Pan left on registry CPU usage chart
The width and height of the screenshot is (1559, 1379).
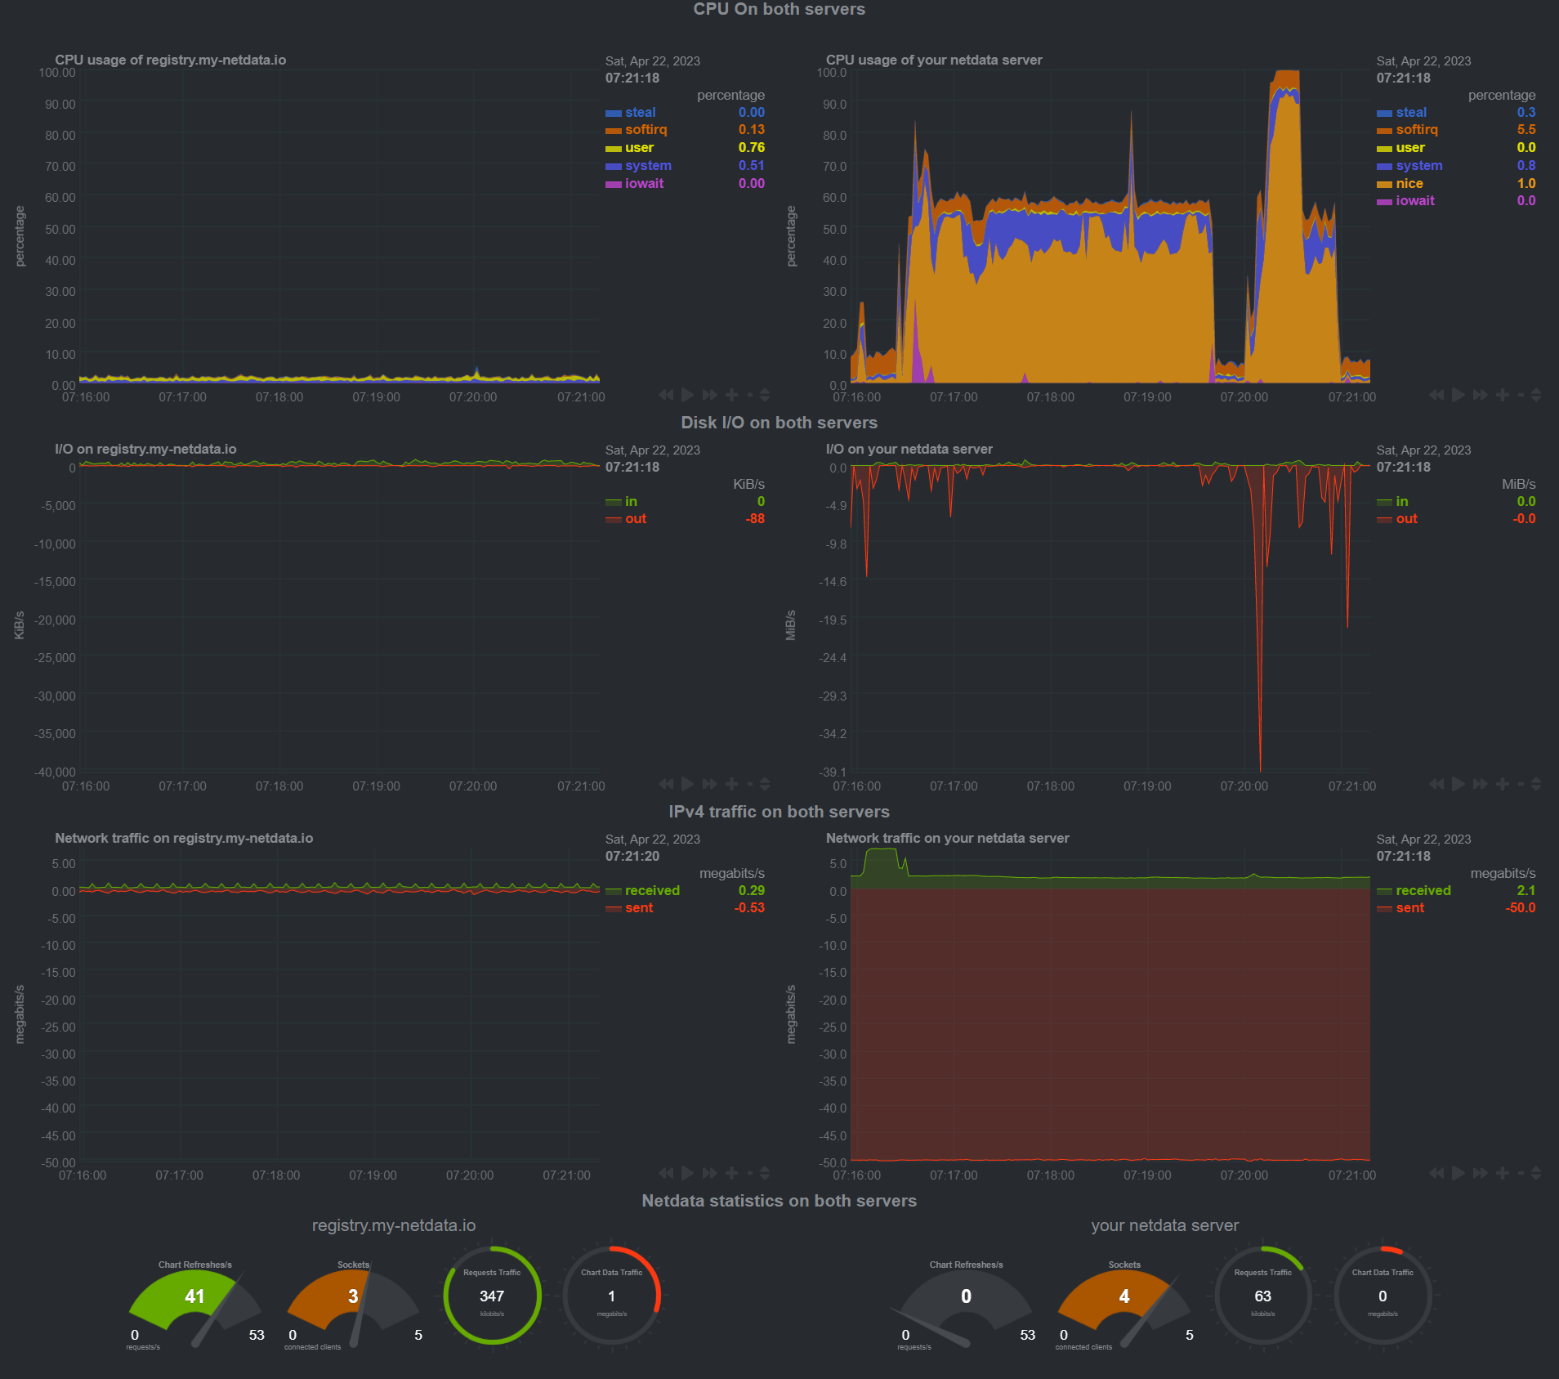click(x=666, y=395)
